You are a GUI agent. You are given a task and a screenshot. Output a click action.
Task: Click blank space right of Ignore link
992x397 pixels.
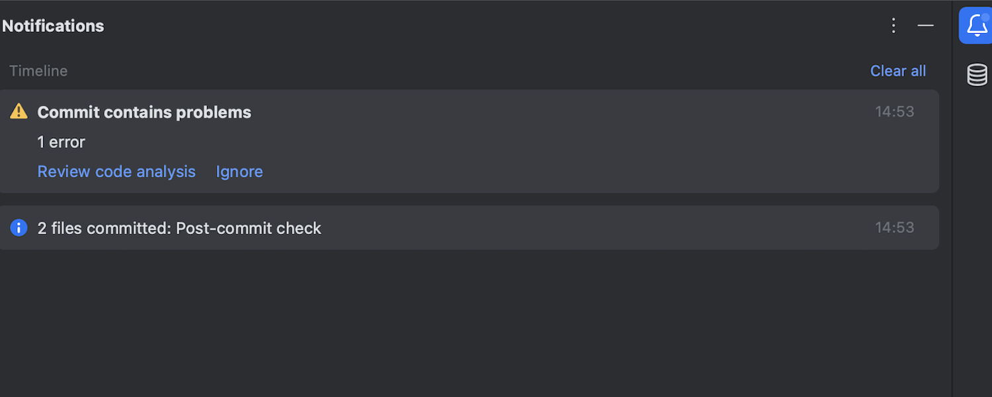(x=529, y=171)
